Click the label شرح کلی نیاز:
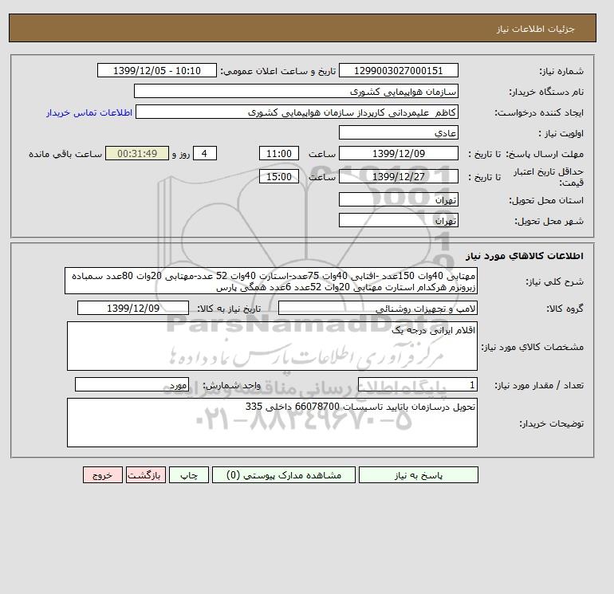 (x=554, y=282)
